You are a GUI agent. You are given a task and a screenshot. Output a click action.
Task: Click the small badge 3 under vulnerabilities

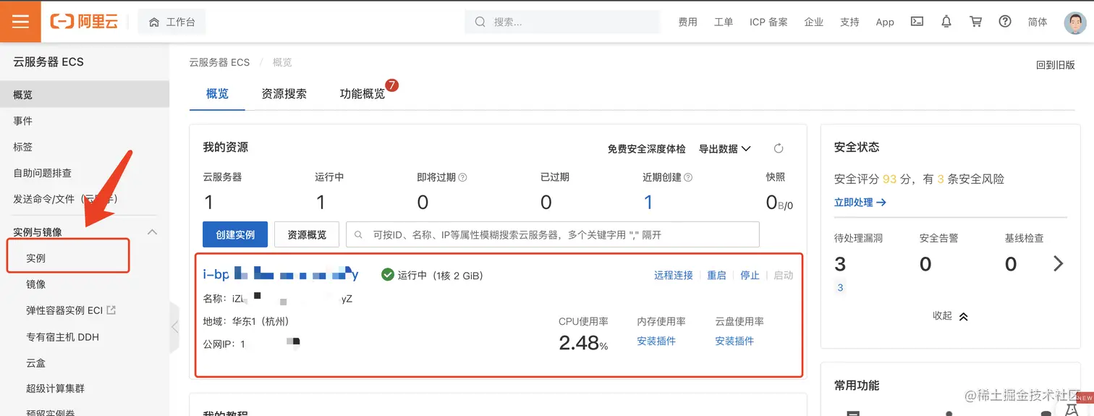(x=840, y=287)
